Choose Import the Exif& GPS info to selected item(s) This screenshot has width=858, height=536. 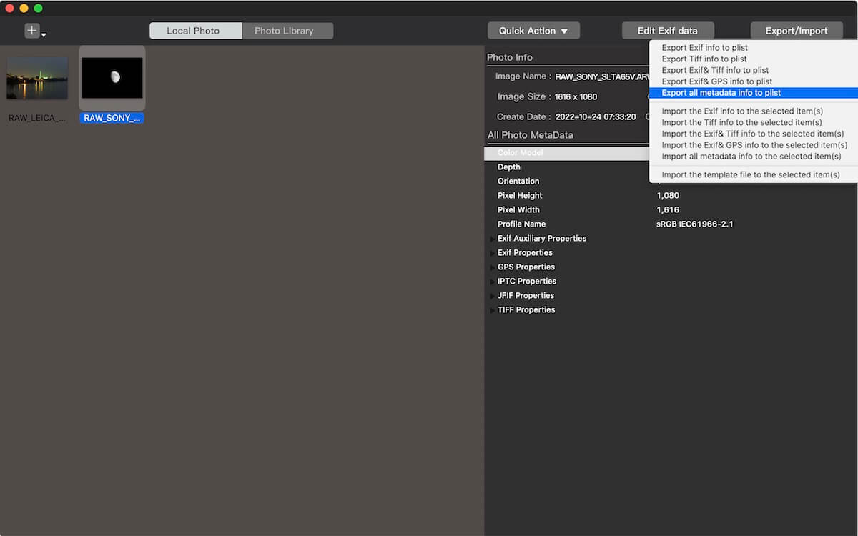[x=754, y=145]
